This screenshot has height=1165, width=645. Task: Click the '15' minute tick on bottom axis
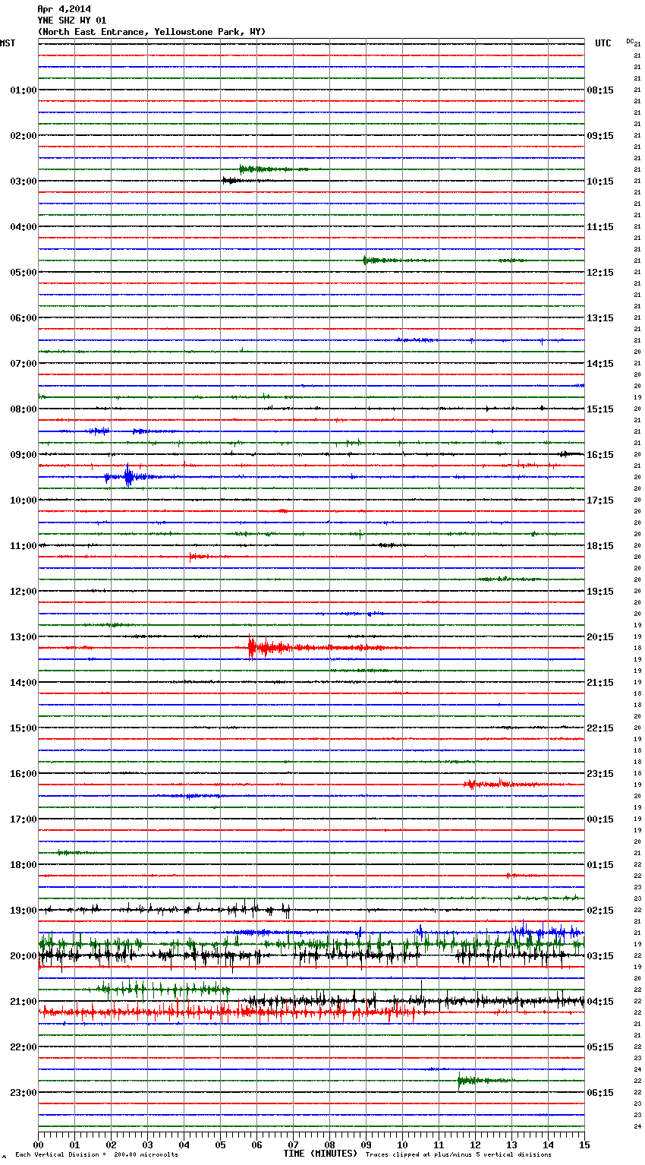(x=584, y=1144)
